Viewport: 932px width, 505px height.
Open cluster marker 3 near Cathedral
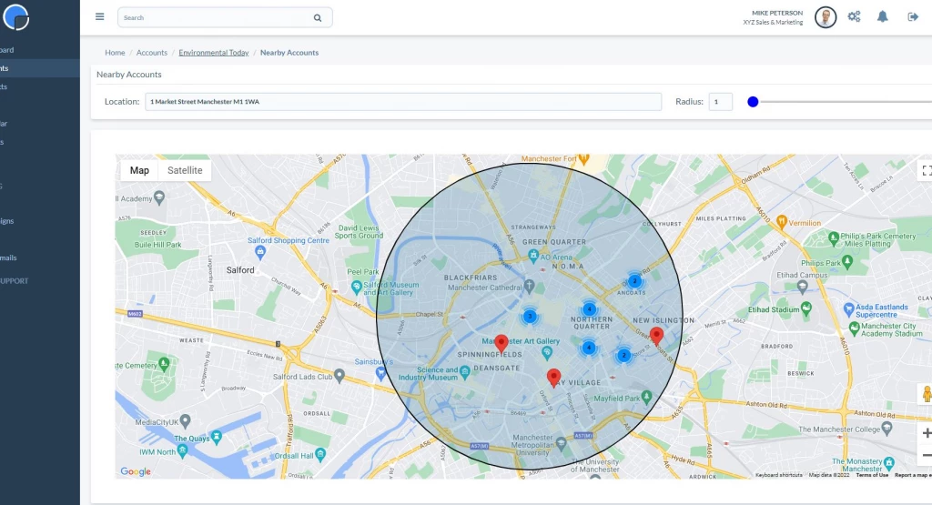530,317
